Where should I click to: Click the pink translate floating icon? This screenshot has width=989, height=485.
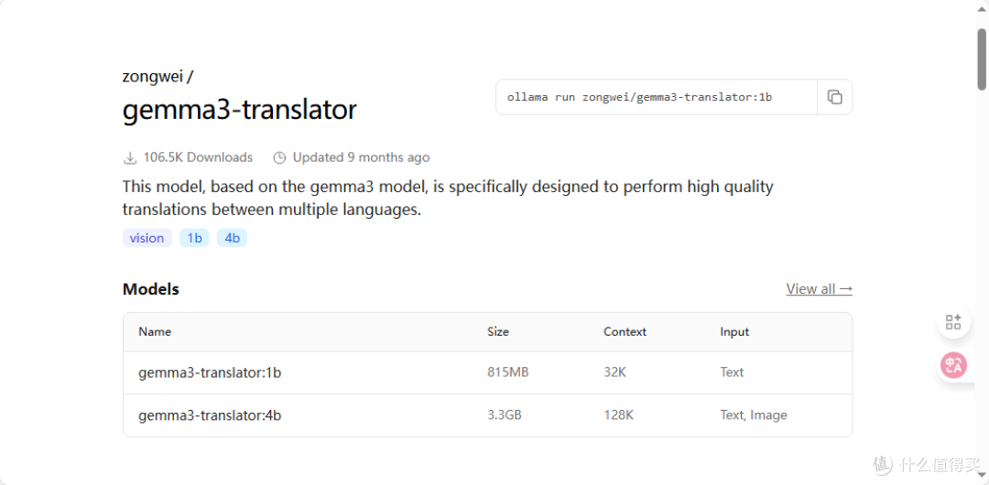pyautogui.click(x=953, y=365)
